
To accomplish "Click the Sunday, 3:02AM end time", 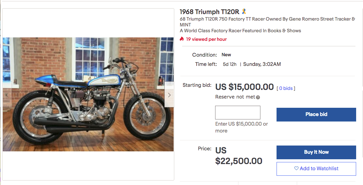I will [x=262, y=64].
